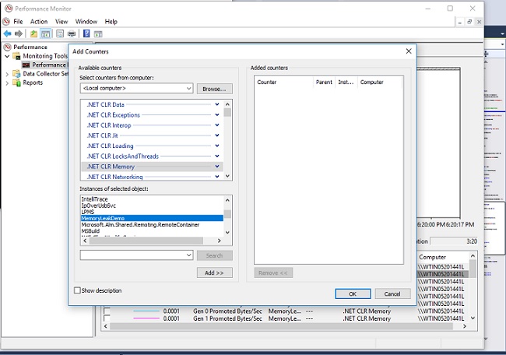The width and height of the screenshot is (506, 355).
Task: Click the cyan line color of Gen 0 Promoted Bytes/Sec
Action: click(146, 311)
